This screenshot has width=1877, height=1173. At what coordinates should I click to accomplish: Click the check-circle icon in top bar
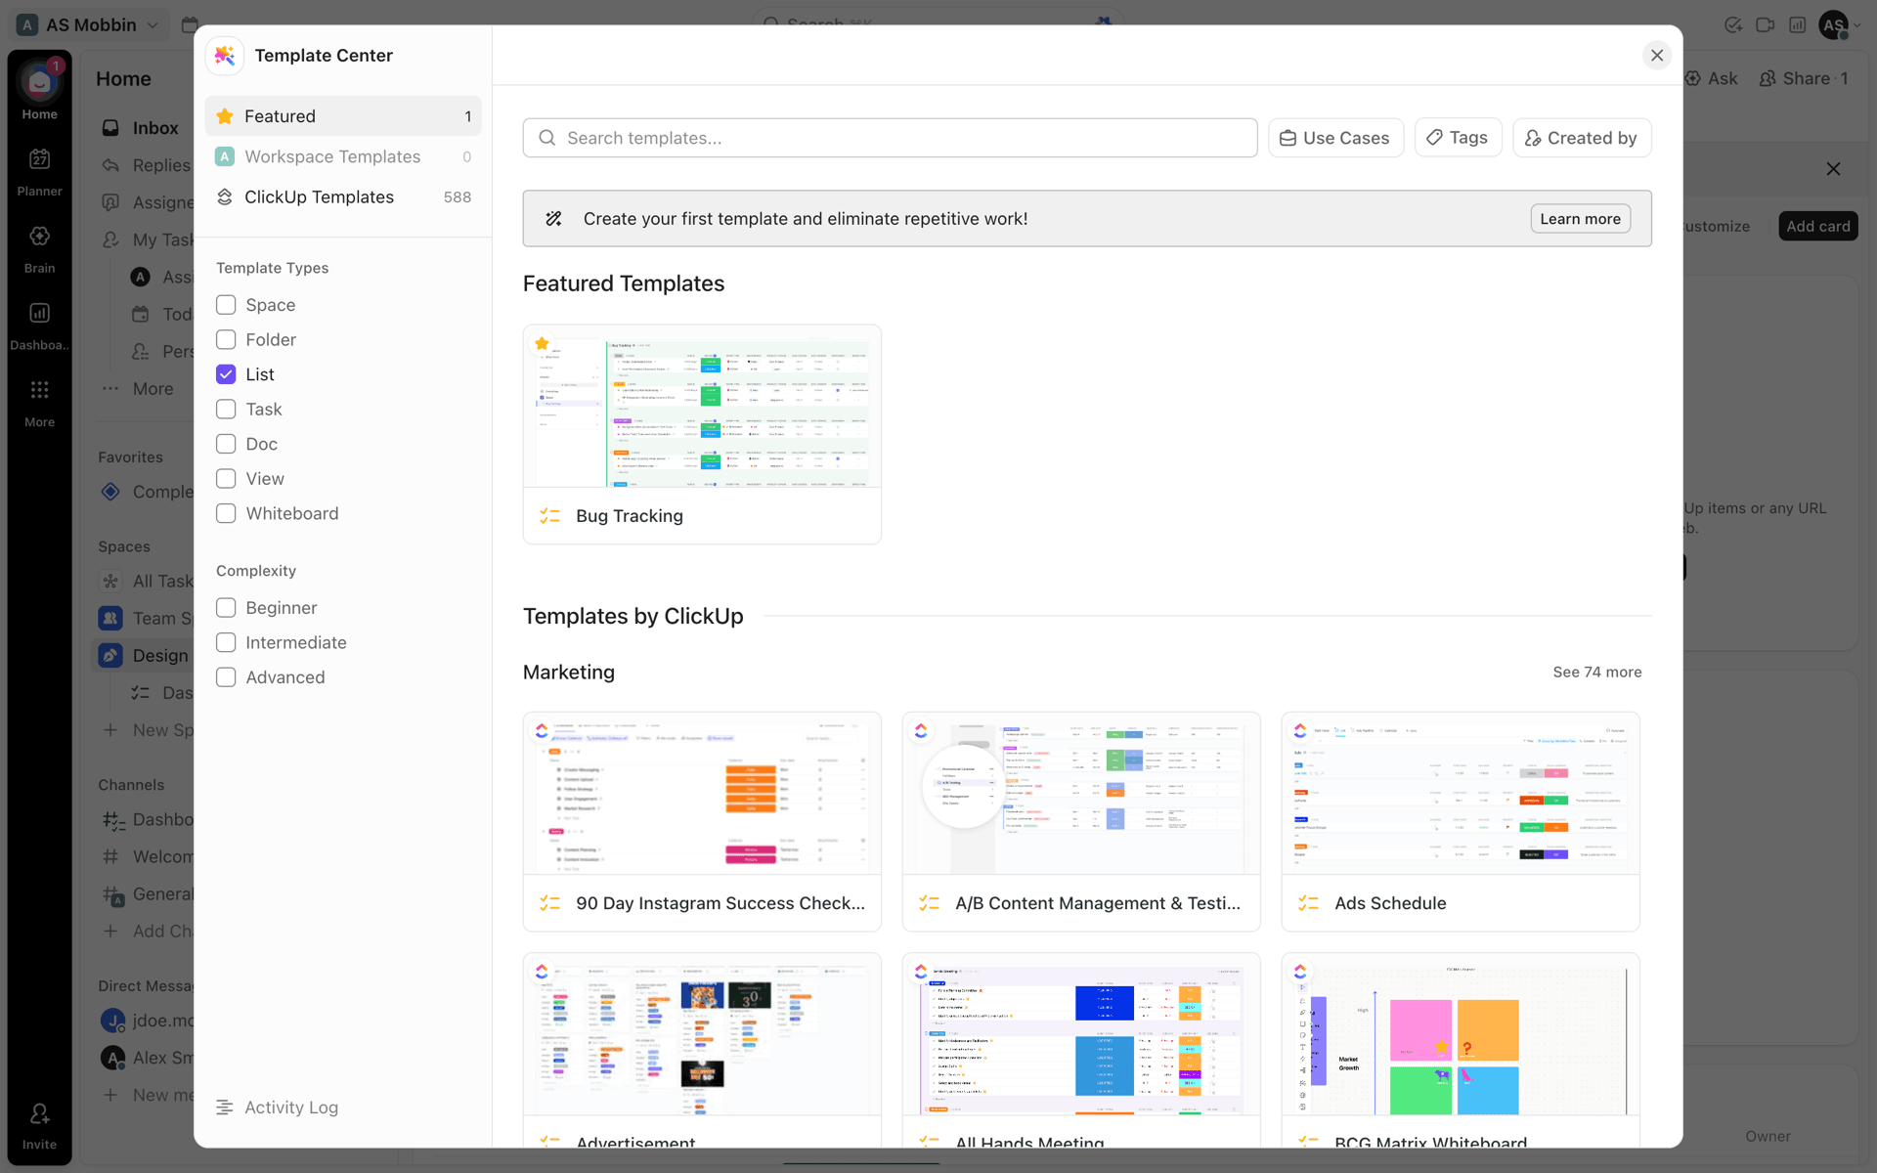coord(1733,25)
